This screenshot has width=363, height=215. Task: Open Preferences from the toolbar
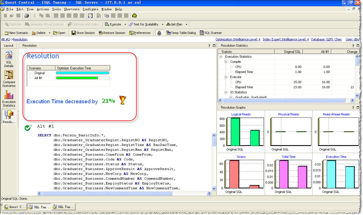pyautogui.click(x=140, y=33)
